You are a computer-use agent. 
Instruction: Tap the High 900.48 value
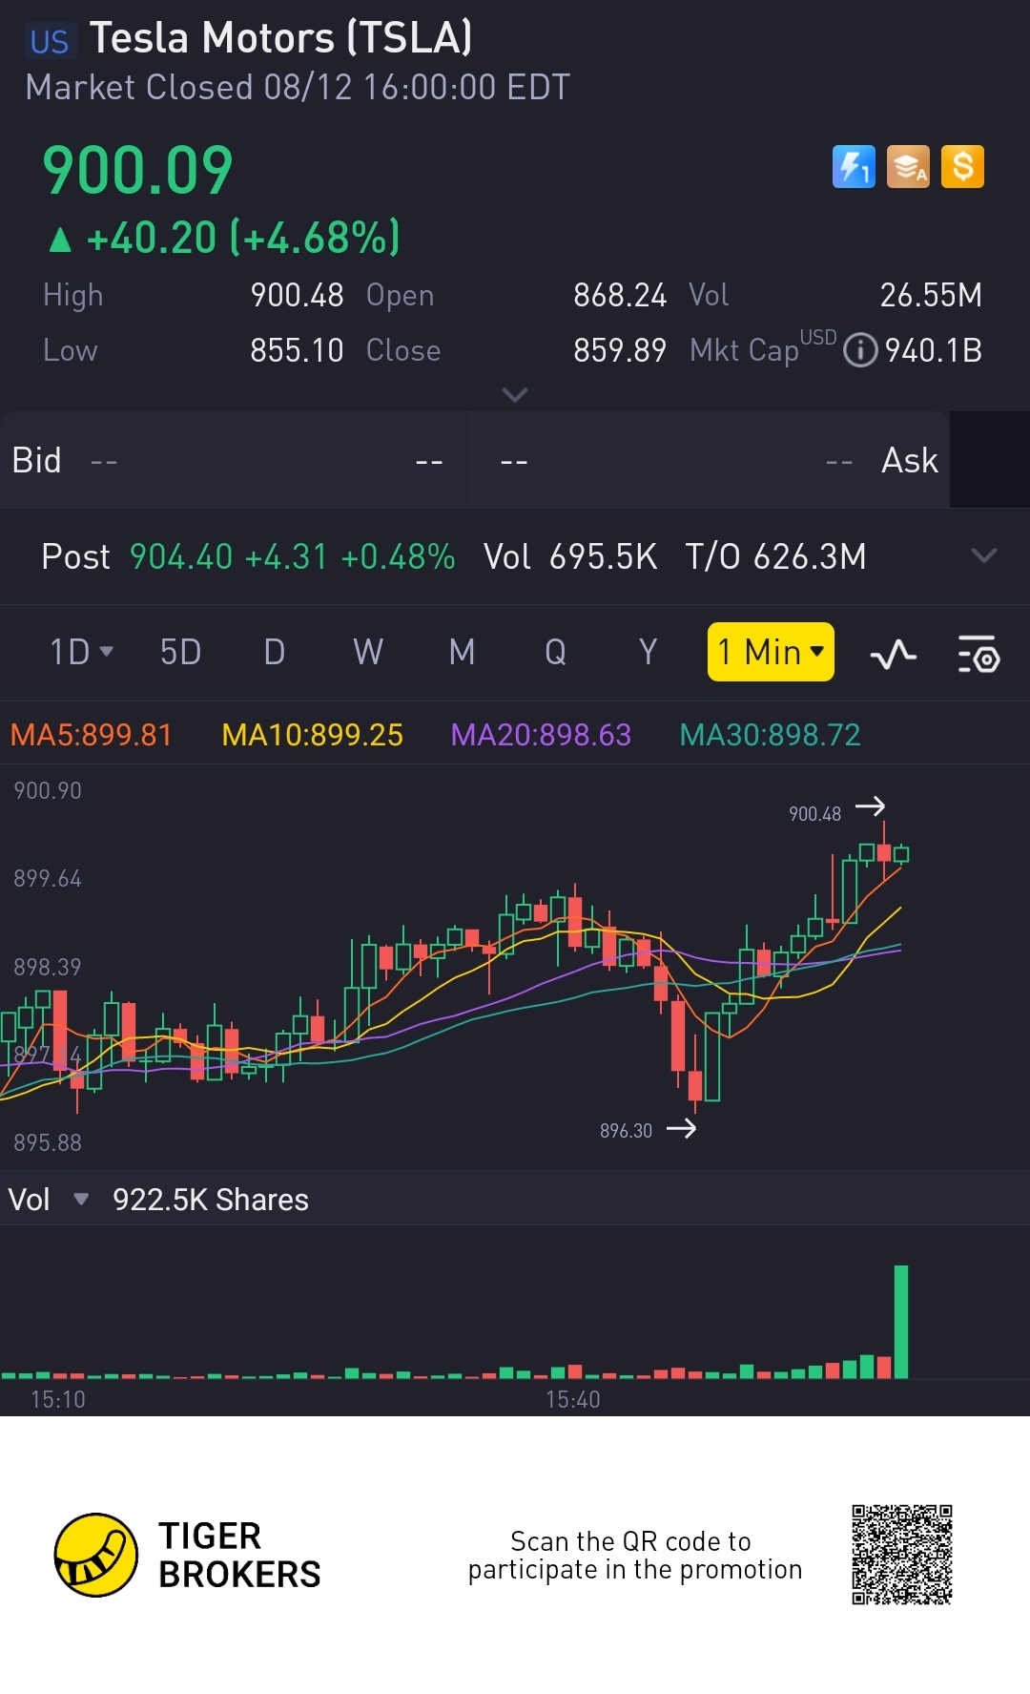(x=297, y=295)
